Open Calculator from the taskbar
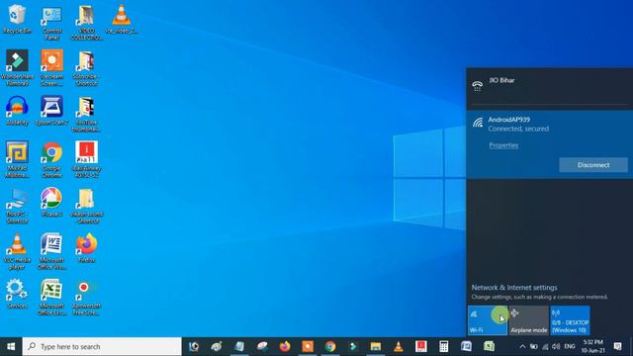 click(444, 346)
